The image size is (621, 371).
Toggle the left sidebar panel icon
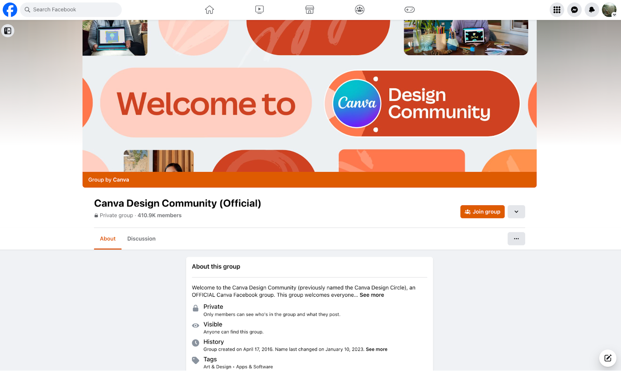coord(8,31)
